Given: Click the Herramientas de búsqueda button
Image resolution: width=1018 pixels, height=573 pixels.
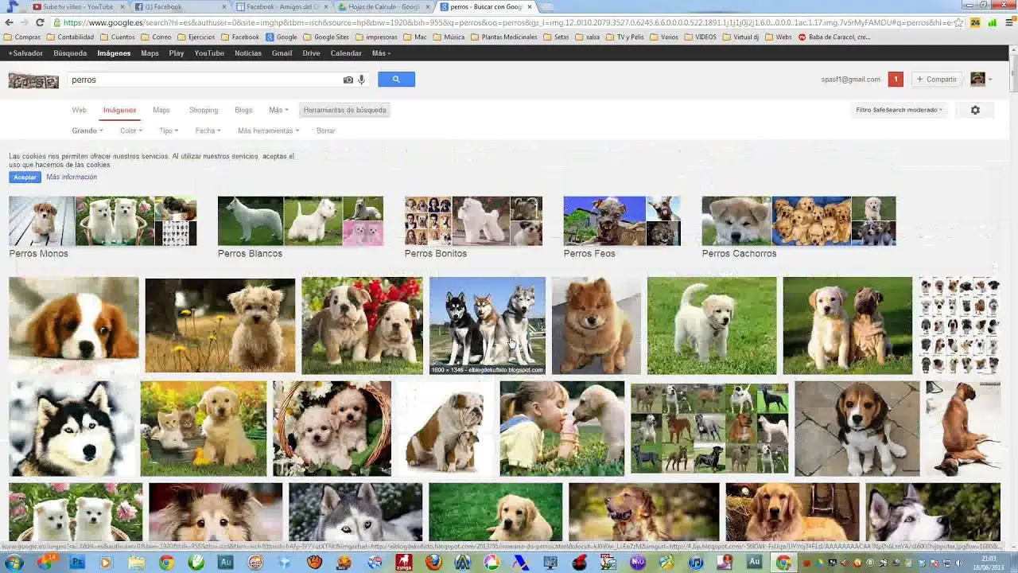Looking at the screenshot, I should tap(344, 110).
